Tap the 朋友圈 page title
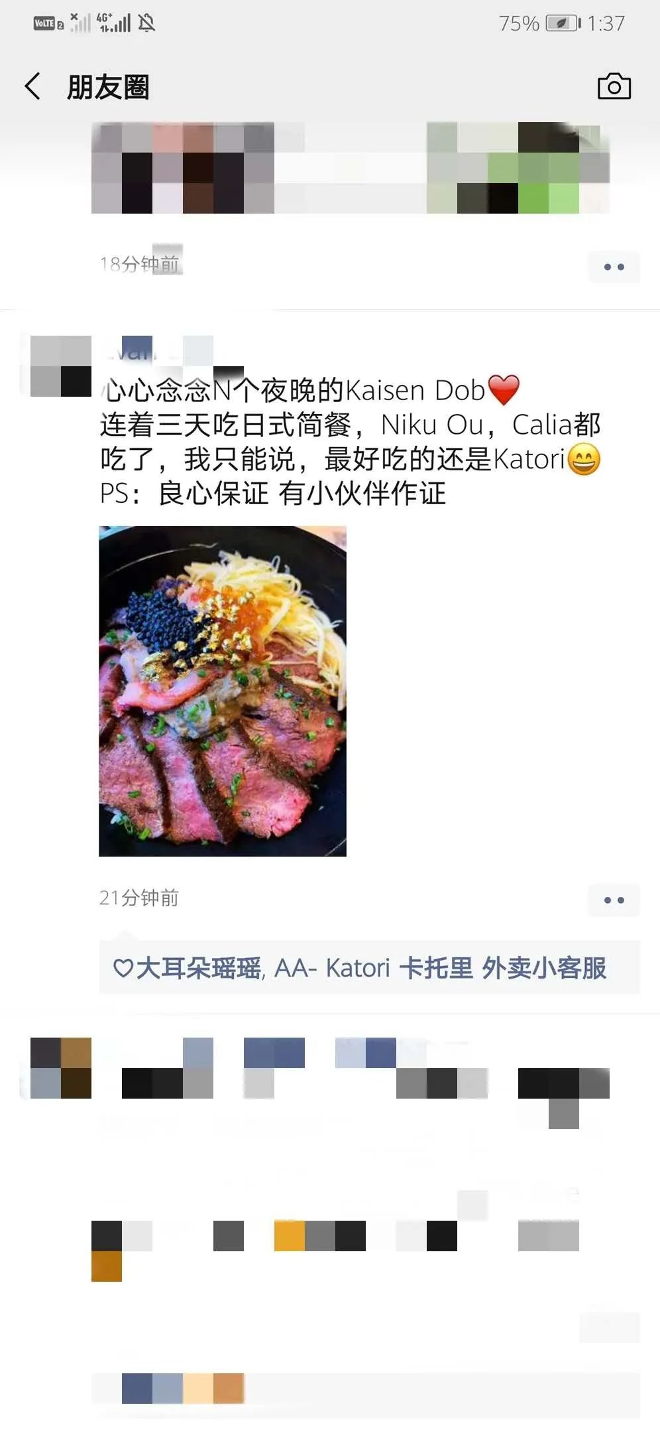The height and width of the screenshot is (1433, 660). click(108, 87)
